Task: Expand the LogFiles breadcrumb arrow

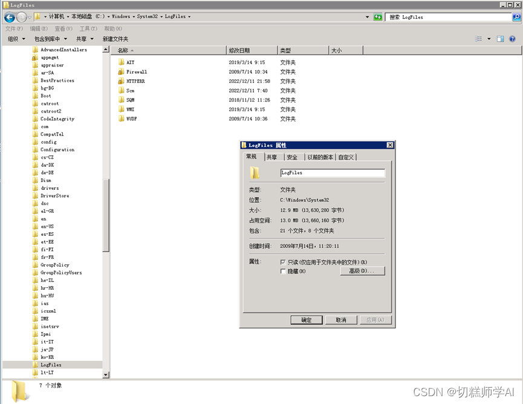Action: point(189,16)
